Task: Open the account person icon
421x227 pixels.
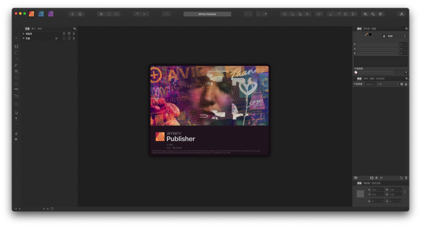Action: 401,14
